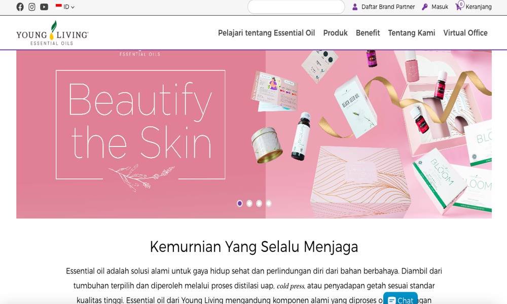The image size is (507, 304).
Task: Click the Indonesia flag icon
Action: point(58,6)
